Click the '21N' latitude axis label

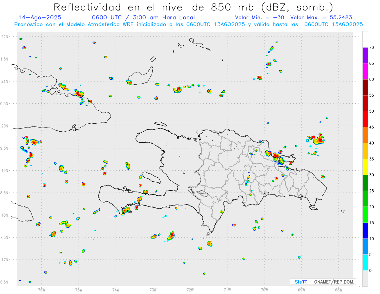coord(5,81)
